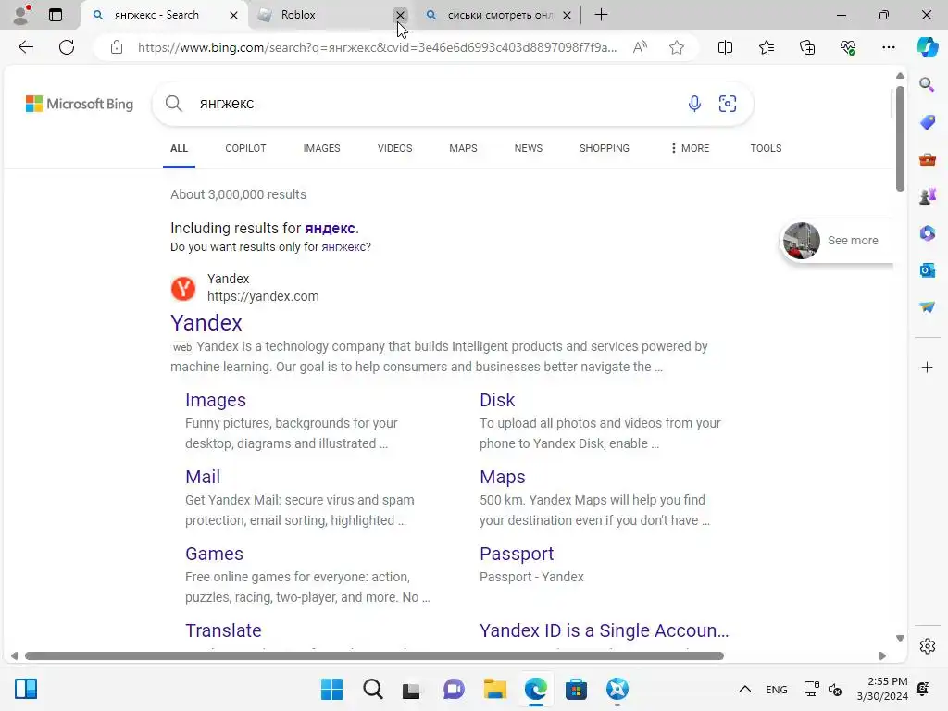Close the Roblox tab

[400, 15]
